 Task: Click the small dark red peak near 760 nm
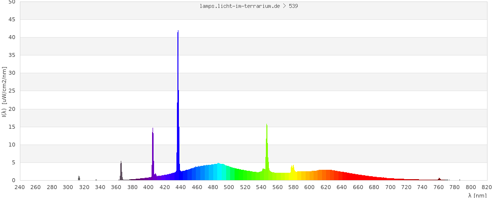click(x=439, y=179)
